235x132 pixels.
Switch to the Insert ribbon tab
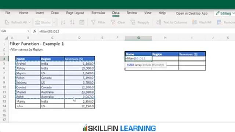point(40,13)
